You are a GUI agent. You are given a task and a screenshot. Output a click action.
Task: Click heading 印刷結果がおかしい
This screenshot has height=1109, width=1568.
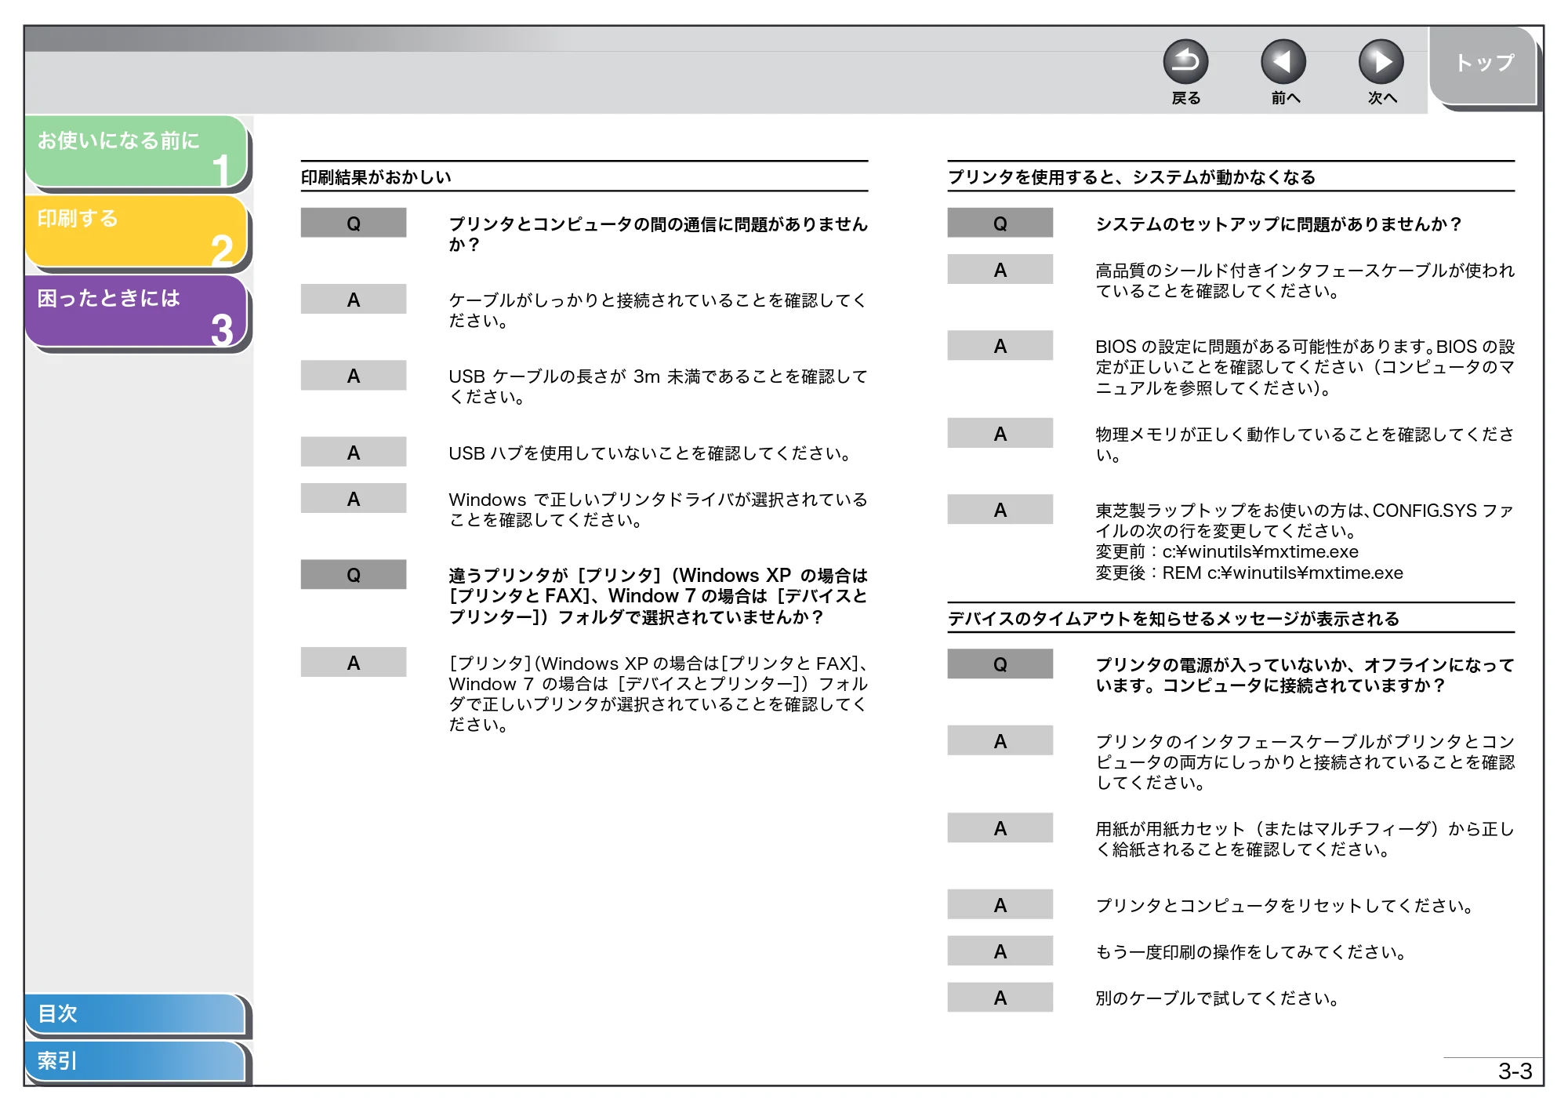coord(376,177)
